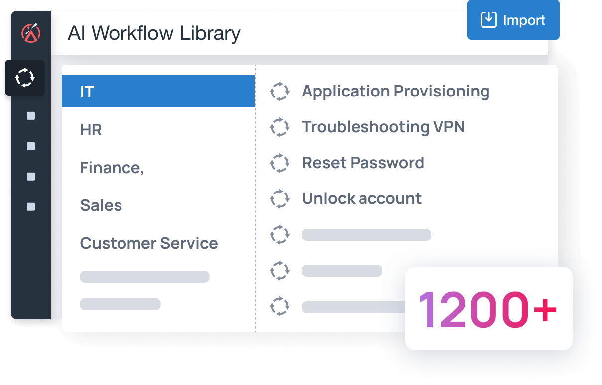Viewport: 602px width, 385px height.
Task: Open the red app logo in the sidebar
Action: (31, 33)
